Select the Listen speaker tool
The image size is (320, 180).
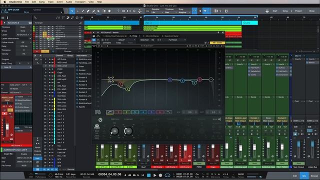109,11
